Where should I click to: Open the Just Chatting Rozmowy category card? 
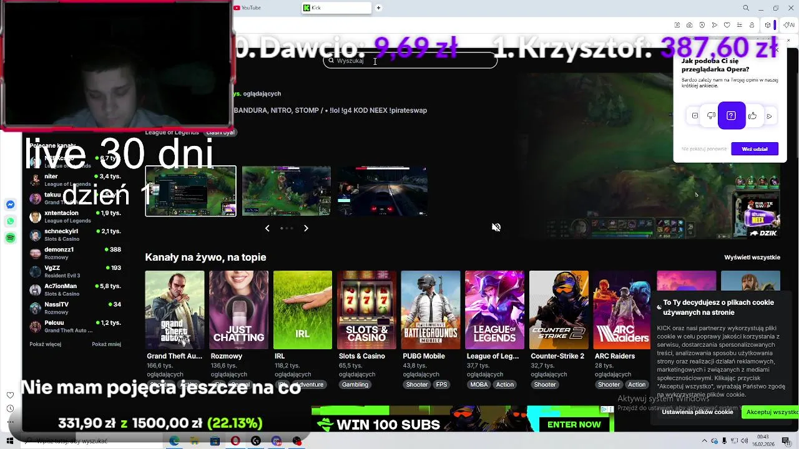pos(238,310)
